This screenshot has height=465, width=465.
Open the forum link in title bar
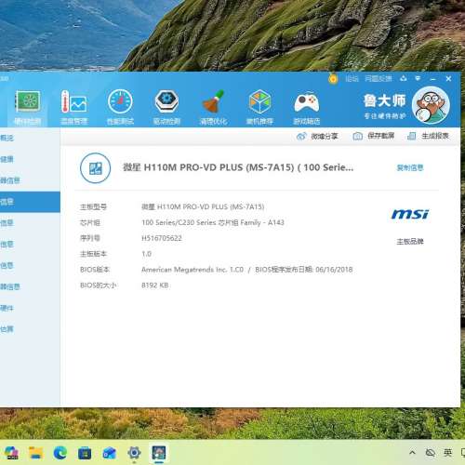352,79
